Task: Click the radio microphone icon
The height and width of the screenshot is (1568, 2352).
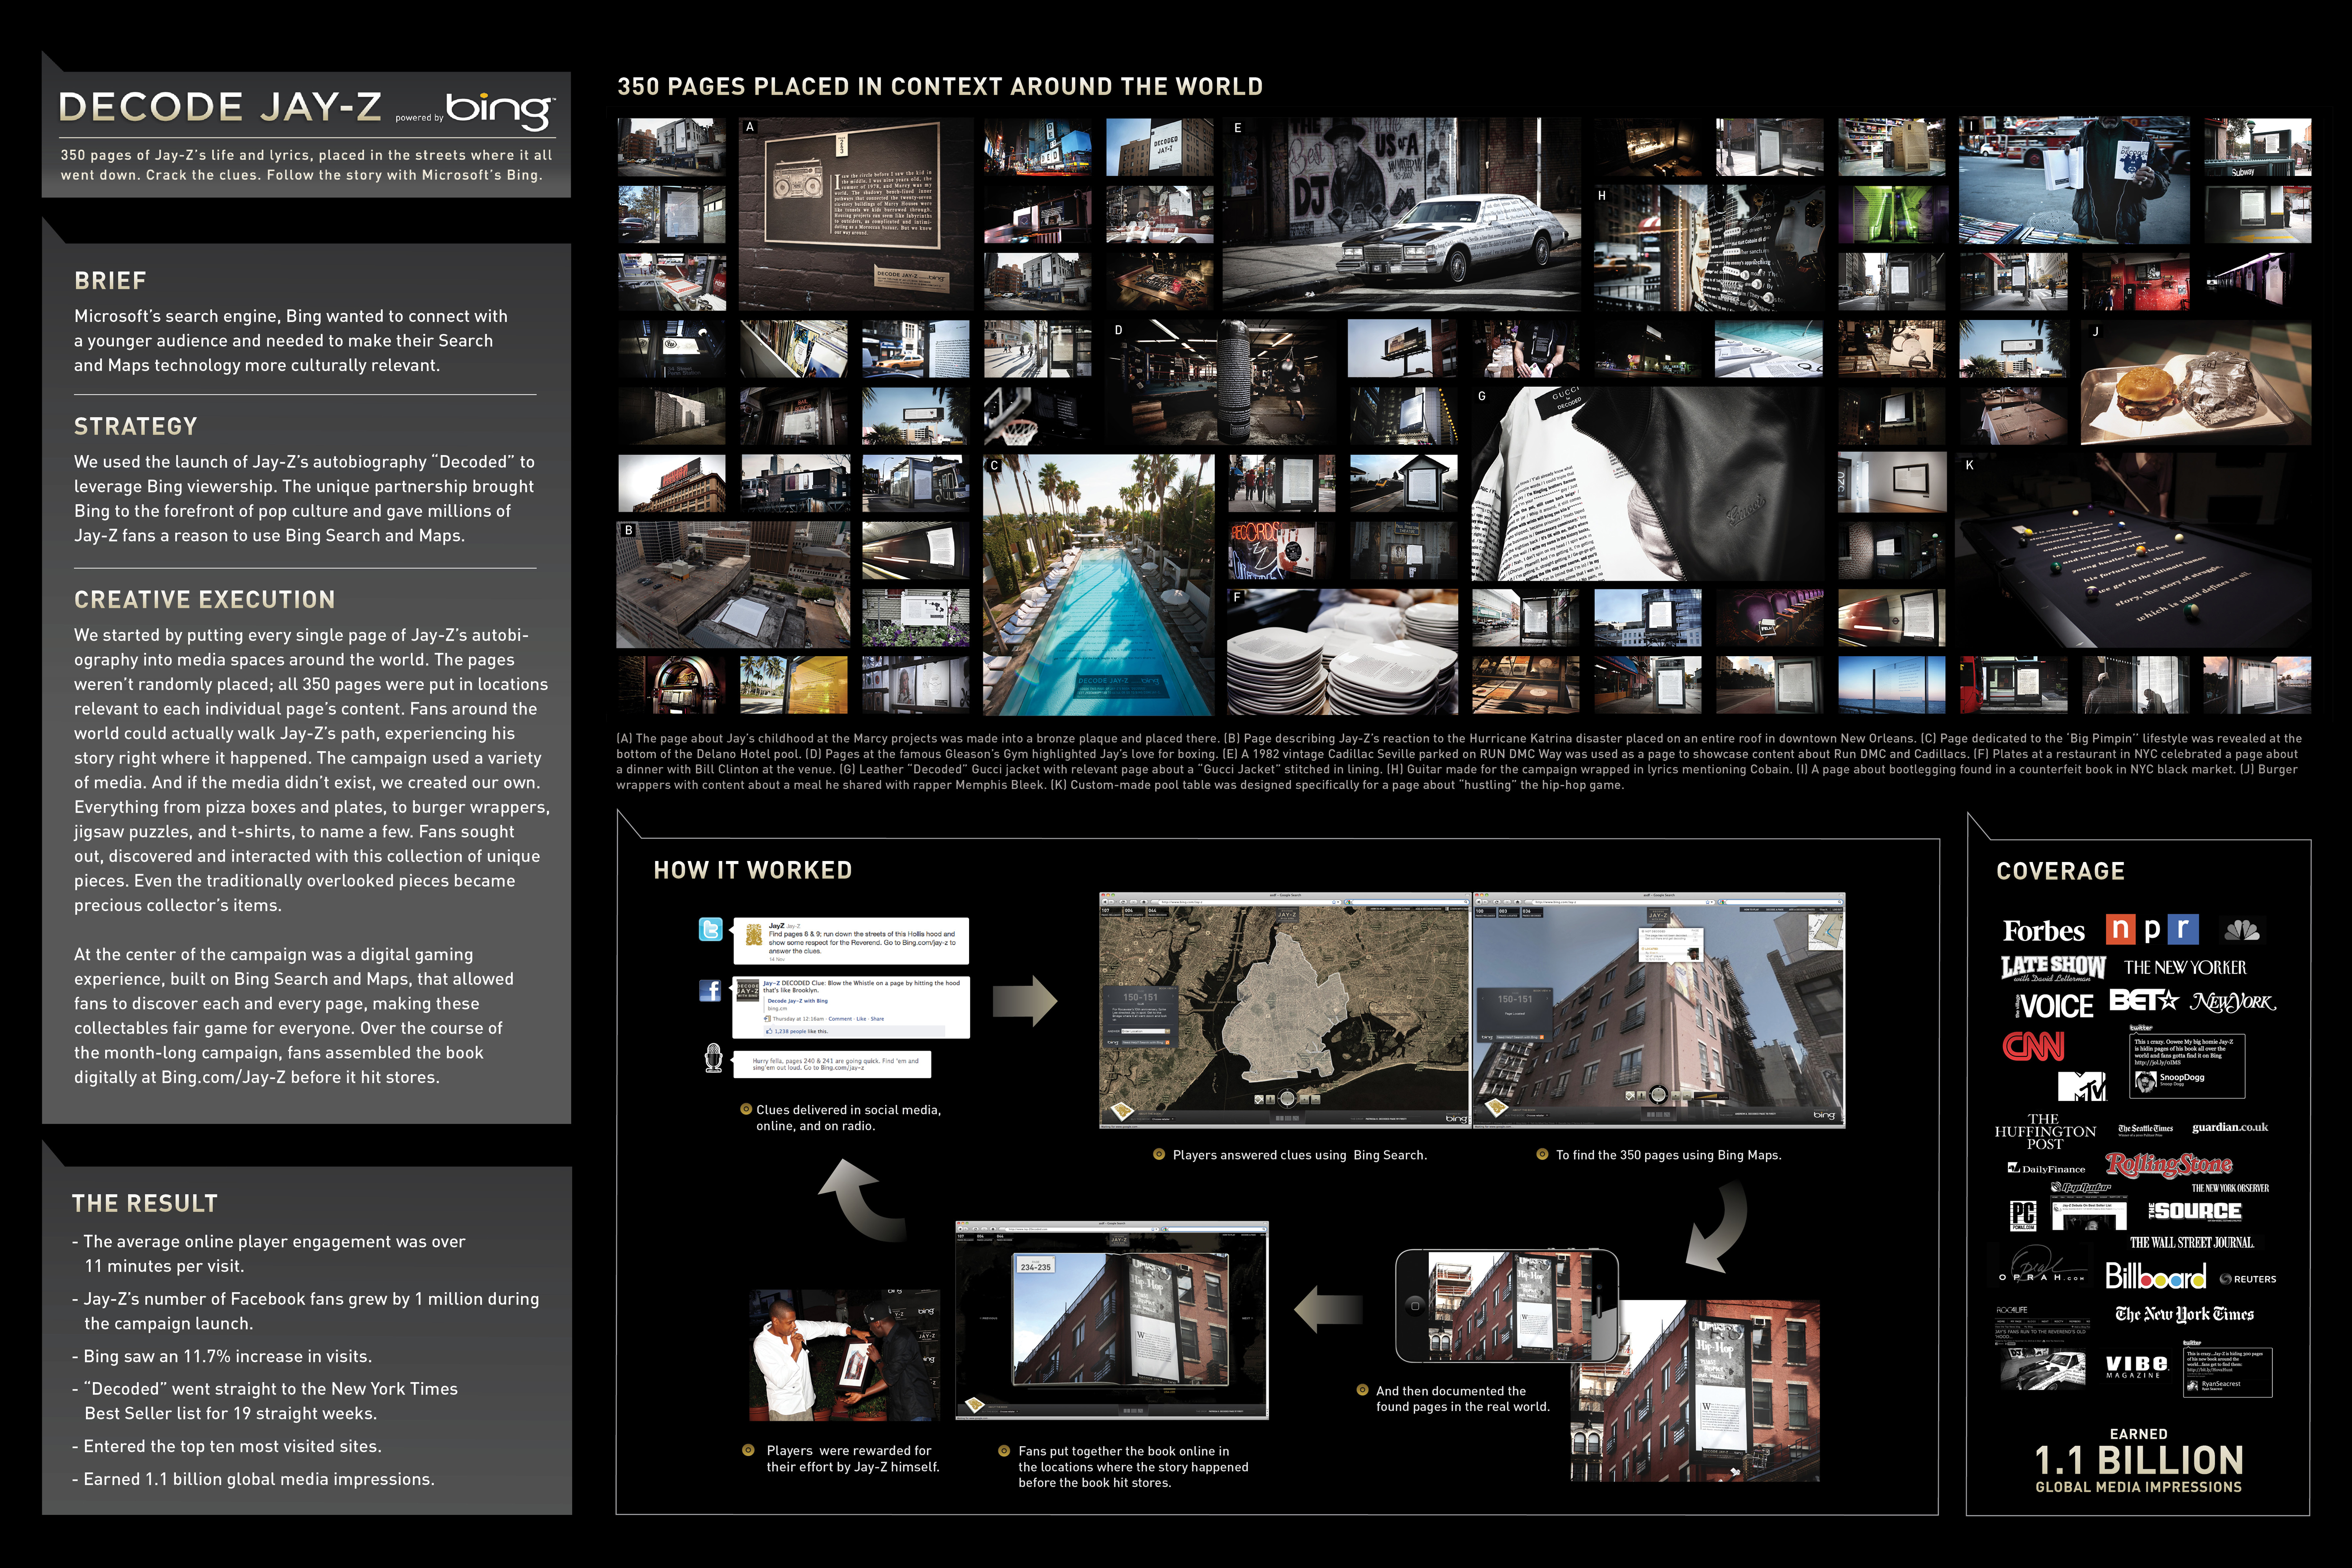Action: coord(713,1058)
